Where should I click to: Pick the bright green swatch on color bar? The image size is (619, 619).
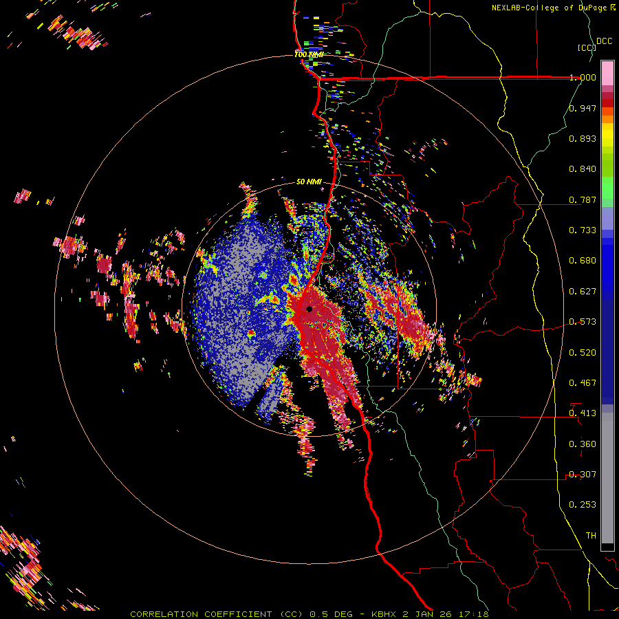607,188
